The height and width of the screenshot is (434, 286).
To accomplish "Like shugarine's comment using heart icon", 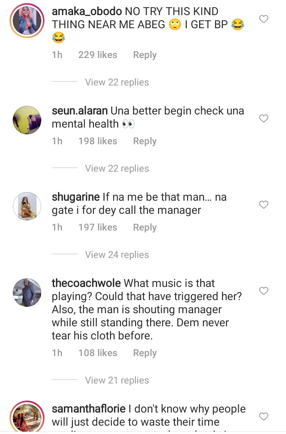I will click(264, 205).
